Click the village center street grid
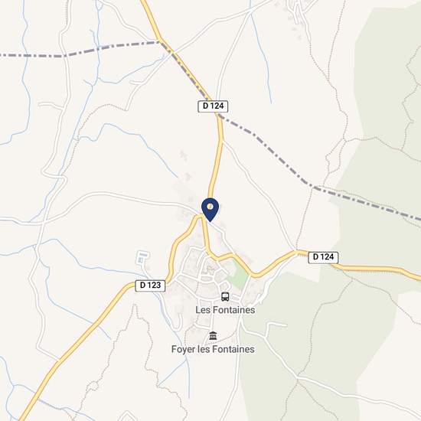The height and width of the screenshot is (421, 421). (207, 274)
